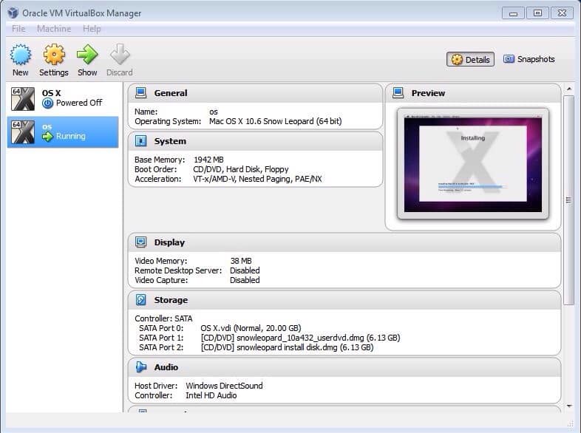Click the Preview section monitor icon

click(x=398, y=93)
